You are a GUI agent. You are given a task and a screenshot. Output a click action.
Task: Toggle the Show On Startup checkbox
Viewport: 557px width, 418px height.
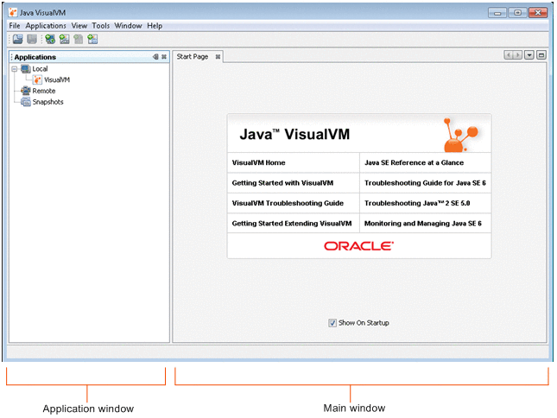point(332,323)
